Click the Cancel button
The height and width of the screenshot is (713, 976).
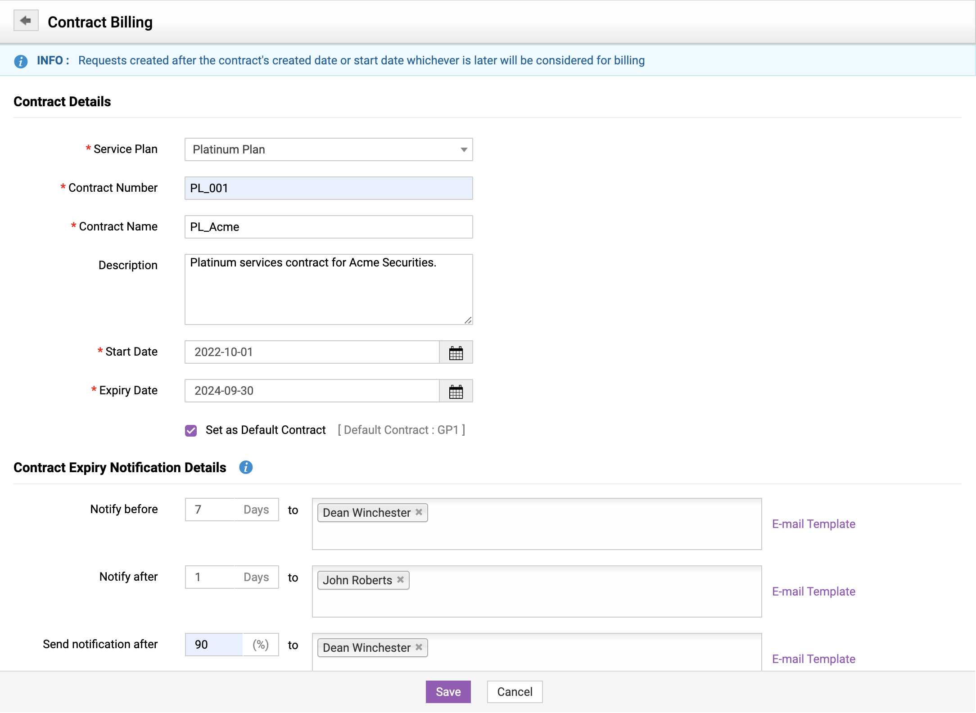click(x=515, y=692)
